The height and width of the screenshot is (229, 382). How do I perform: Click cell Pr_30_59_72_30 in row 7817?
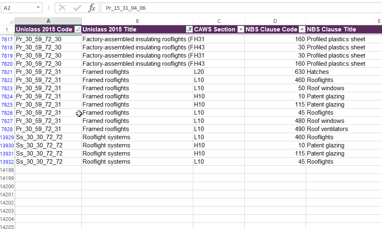(48, 39)
